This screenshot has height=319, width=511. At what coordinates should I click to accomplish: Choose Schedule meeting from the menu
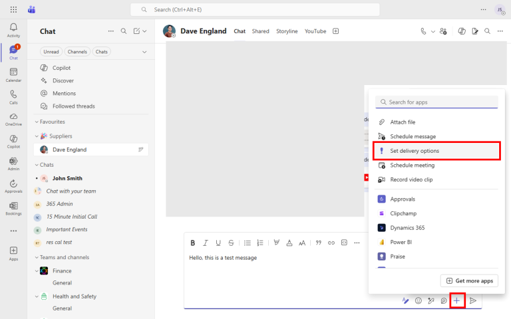(412, 165)
